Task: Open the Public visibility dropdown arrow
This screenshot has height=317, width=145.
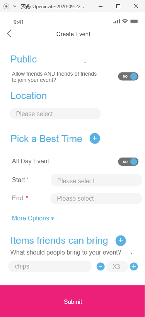Action: (85, 62)
